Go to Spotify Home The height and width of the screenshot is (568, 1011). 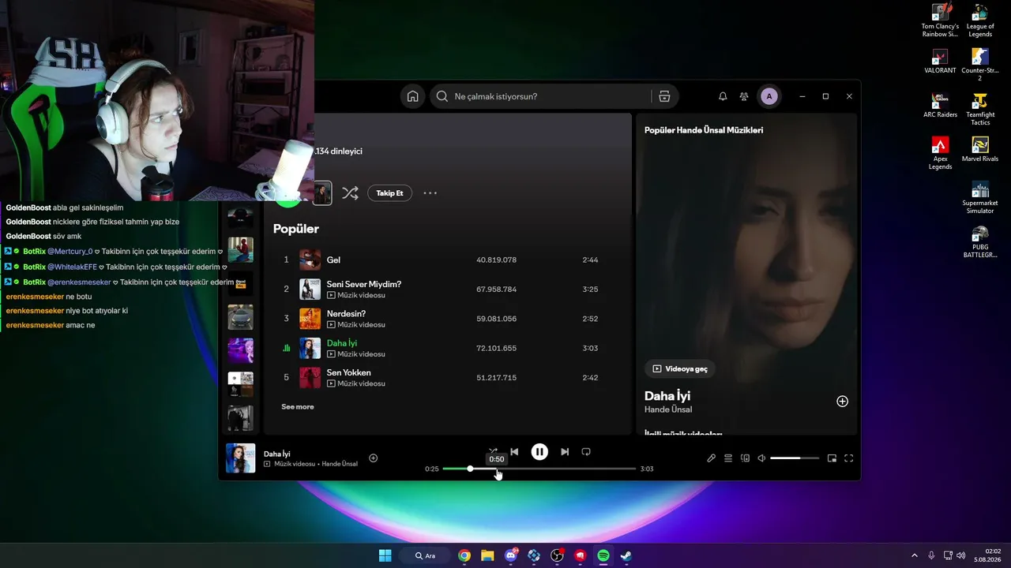[412, 96]
